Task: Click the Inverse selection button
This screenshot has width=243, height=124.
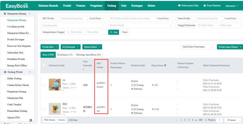Action: 61,120
